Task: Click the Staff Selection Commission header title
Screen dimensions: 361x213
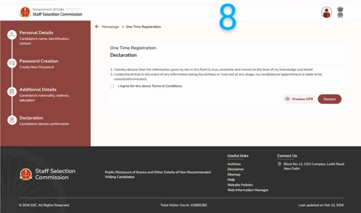Action: pyautogui.click(x=57, y=14)
